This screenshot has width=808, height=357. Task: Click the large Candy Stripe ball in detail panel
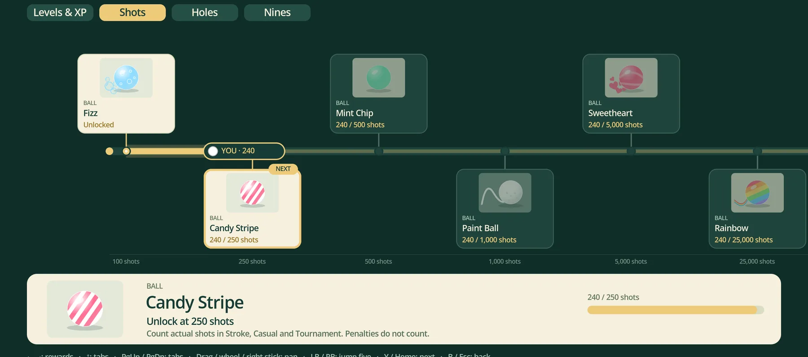click(85, 309)
